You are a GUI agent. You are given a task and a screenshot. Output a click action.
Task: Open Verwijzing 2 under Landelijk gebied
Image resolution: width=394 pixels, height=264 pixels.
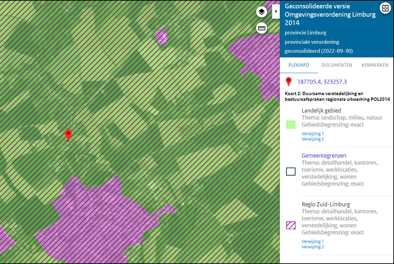(x=313, y=139)
